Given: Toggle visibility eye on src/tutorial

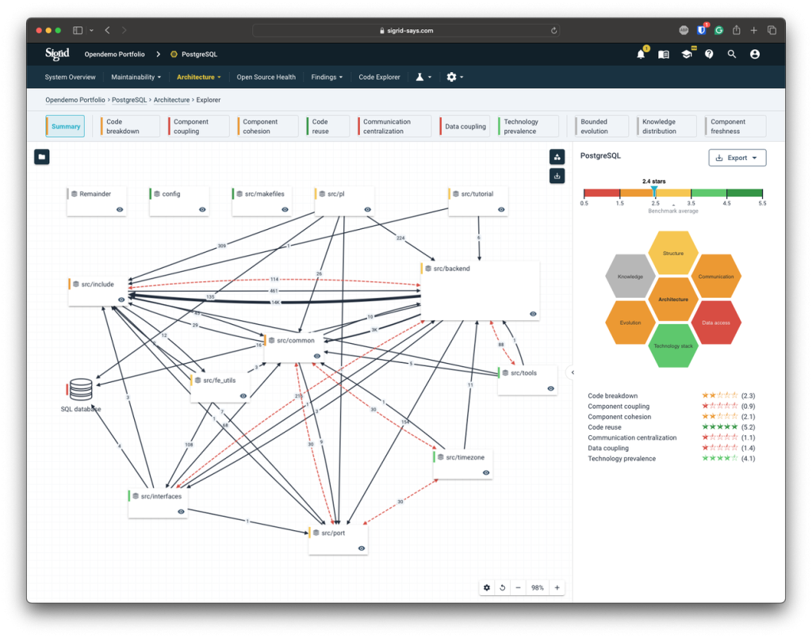Looking at the screenshot, I should (501, 209).
